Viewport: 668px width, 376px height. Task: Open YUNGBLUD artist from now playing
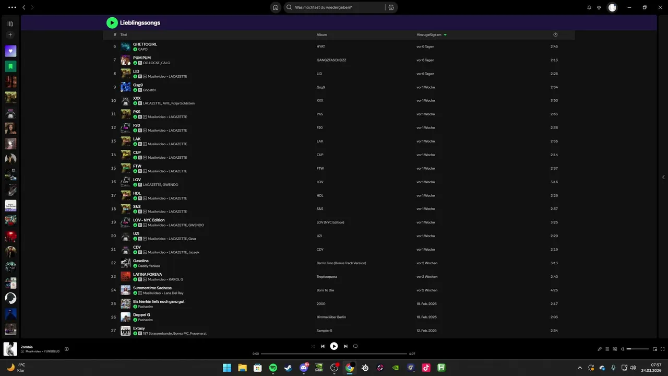click(52, 351)
